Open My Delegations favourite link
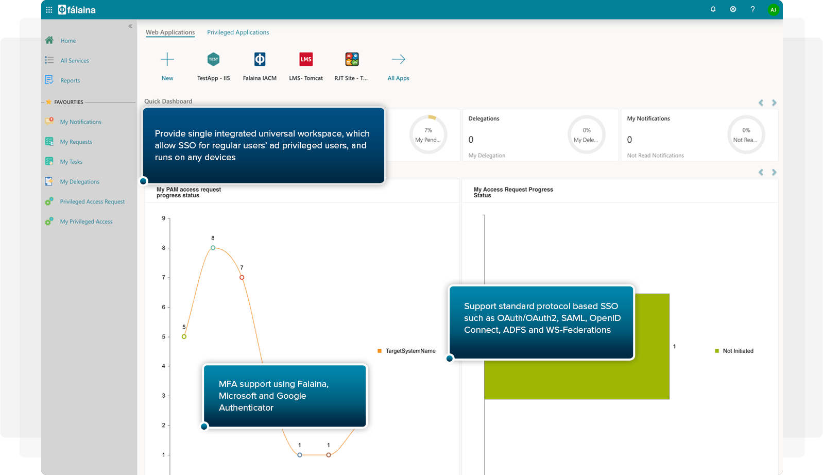This screenshot has width=823, height=475. (x=80, y=182)
